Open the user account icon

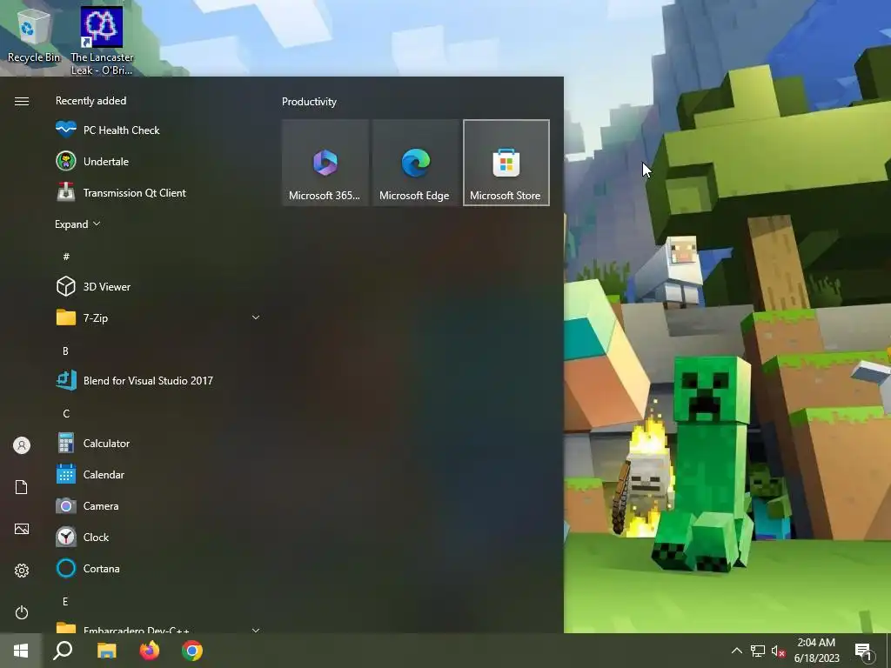22,445
